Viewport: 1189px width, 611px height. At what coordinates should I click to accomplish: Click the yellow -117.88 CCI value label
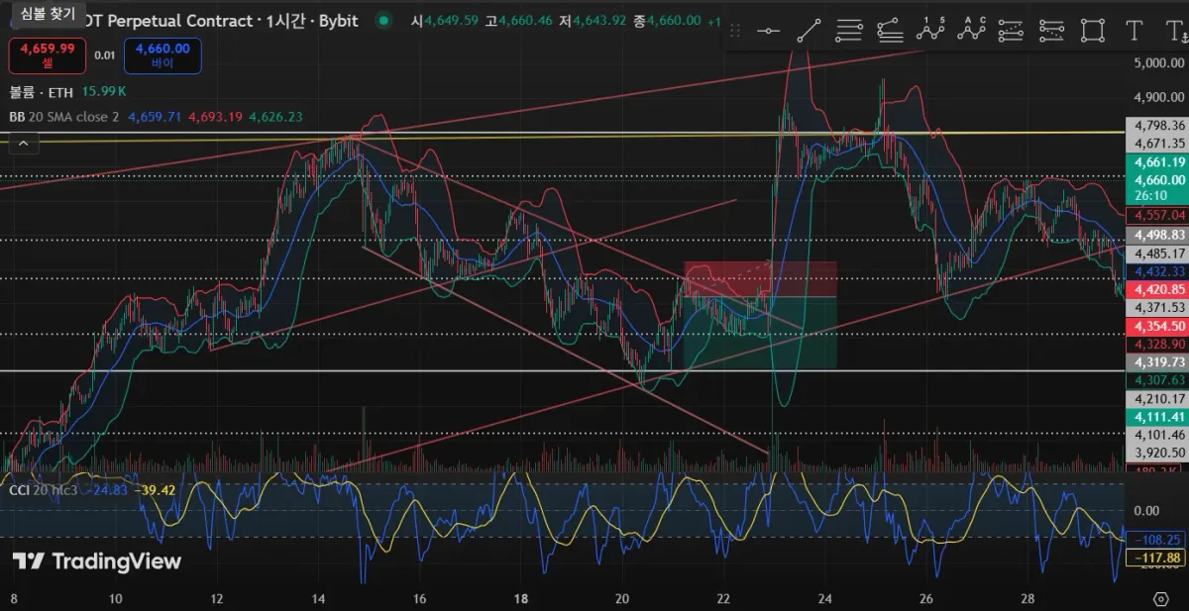pos(1154,558)
